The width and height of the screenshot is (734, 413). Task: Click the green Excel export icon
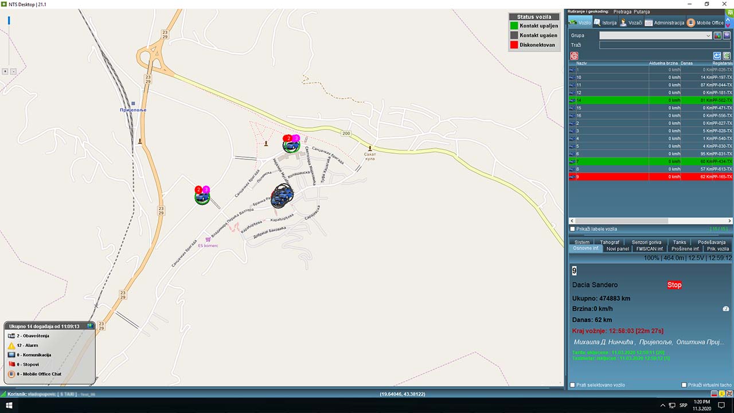tap(727, 56)
